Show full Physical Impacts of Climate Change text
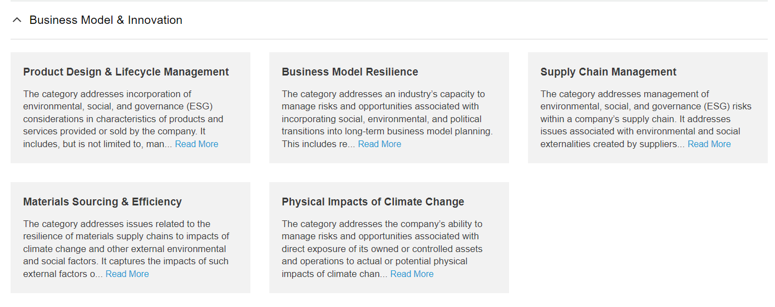 412,274
